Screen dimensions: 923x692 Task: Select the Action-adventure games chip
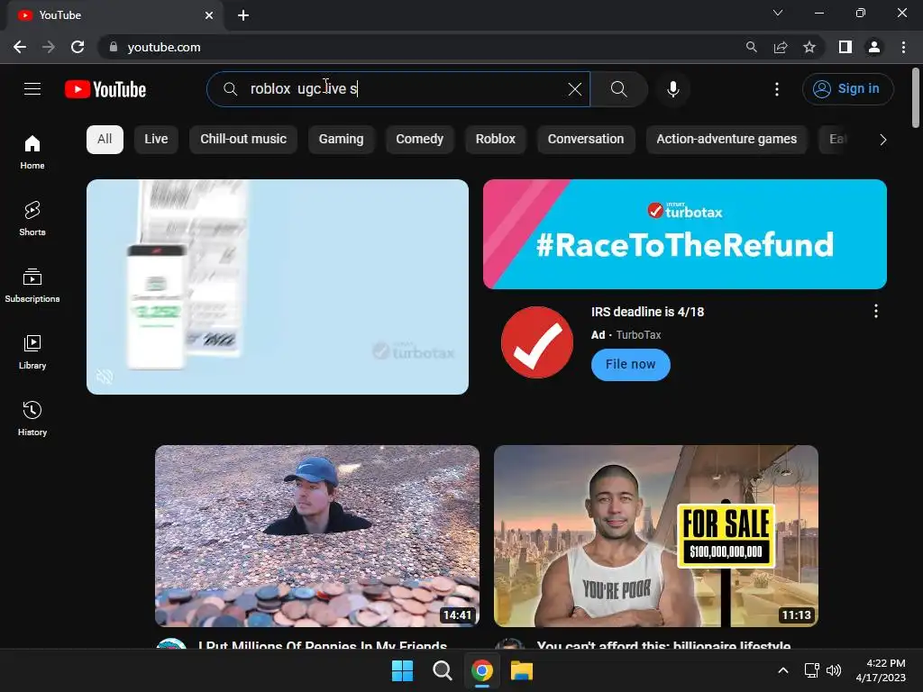pos(727,140)
